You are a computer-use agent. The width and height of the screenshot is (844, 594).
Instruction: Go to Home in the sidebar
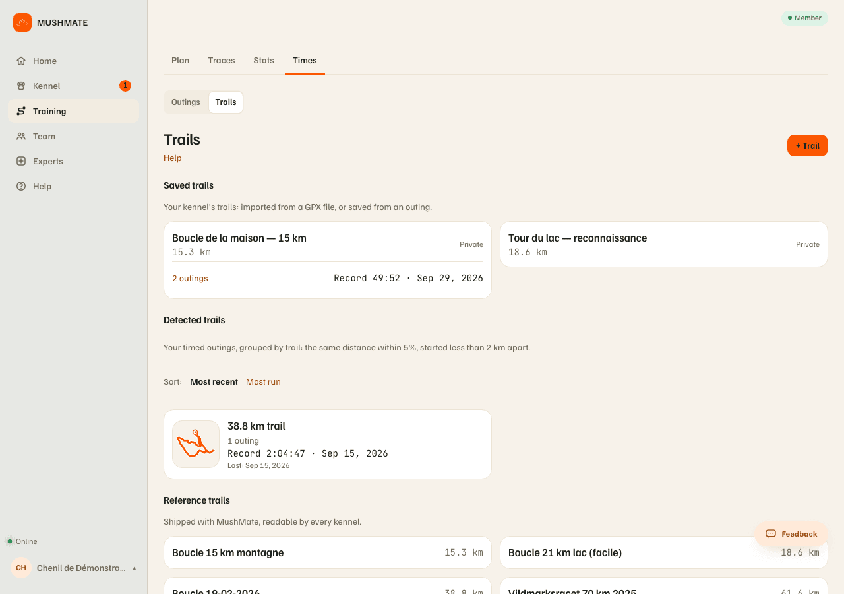(73, 61)
